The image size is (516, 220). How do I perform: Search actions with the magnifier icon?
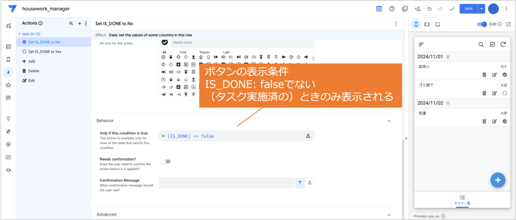(71, 24)
